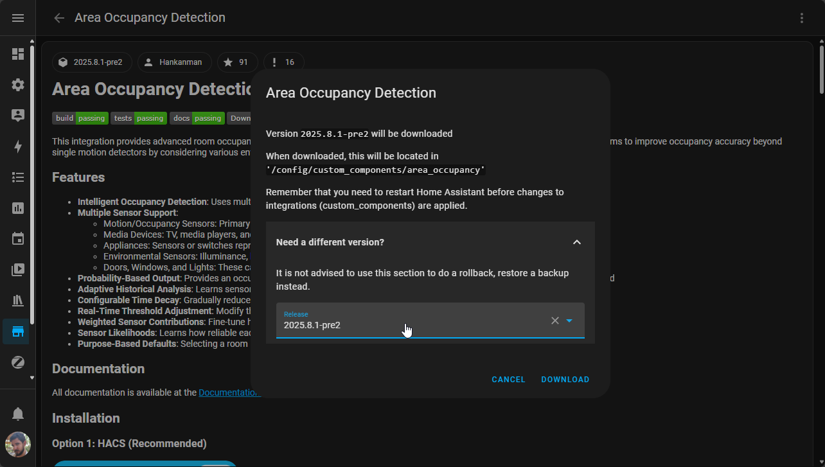Click the Energy lightning bolt icon
825x467 pixels.
(18, 146)
